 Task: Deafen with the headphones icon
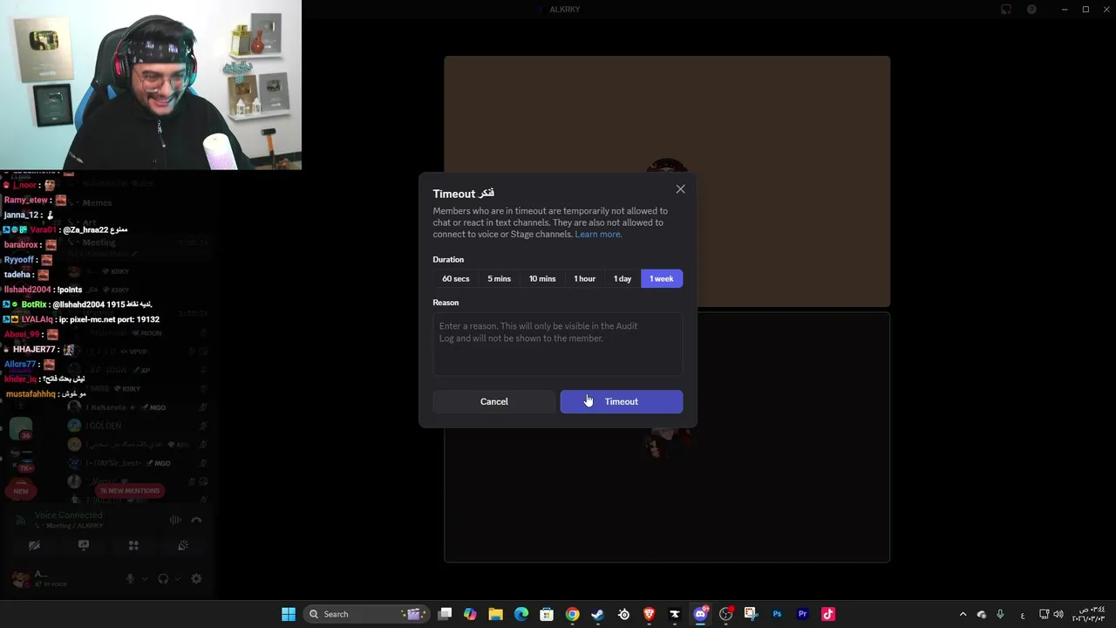[163, 578]
